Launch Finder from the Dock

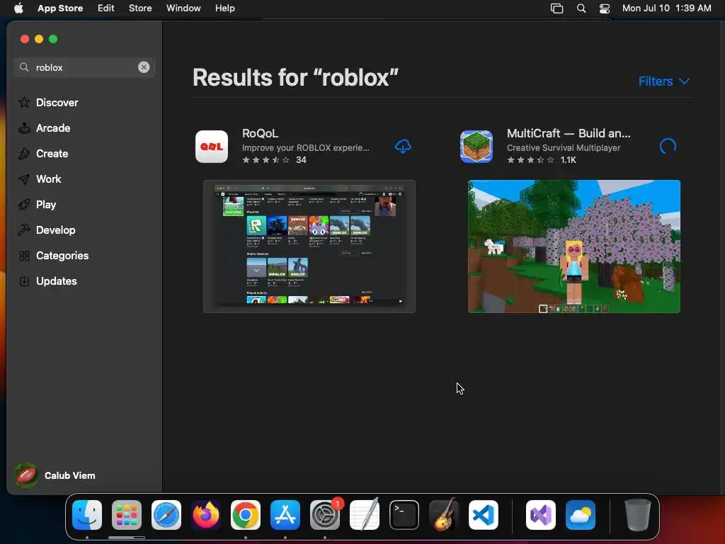(87, 515)
